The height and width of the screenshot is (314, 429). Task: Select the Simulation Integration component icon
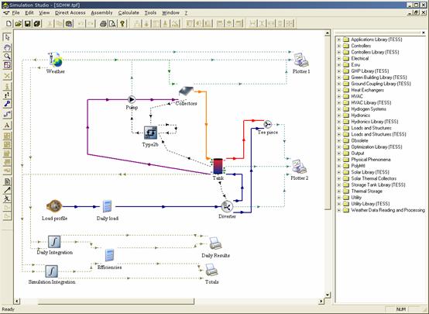tap(51, 271)
